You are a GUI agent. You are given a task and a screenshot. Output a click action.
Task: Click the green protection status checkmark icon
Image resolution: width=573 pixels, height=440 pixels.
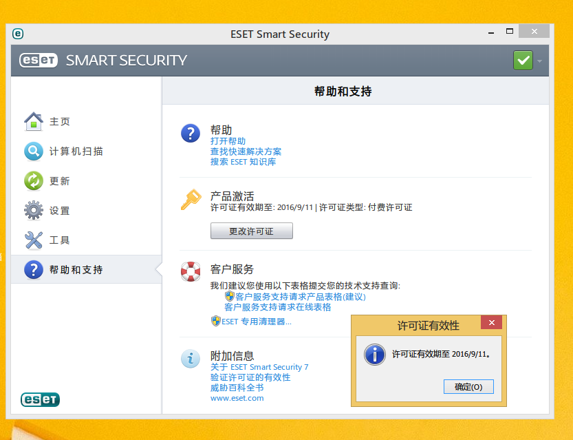tap(523, 61)
